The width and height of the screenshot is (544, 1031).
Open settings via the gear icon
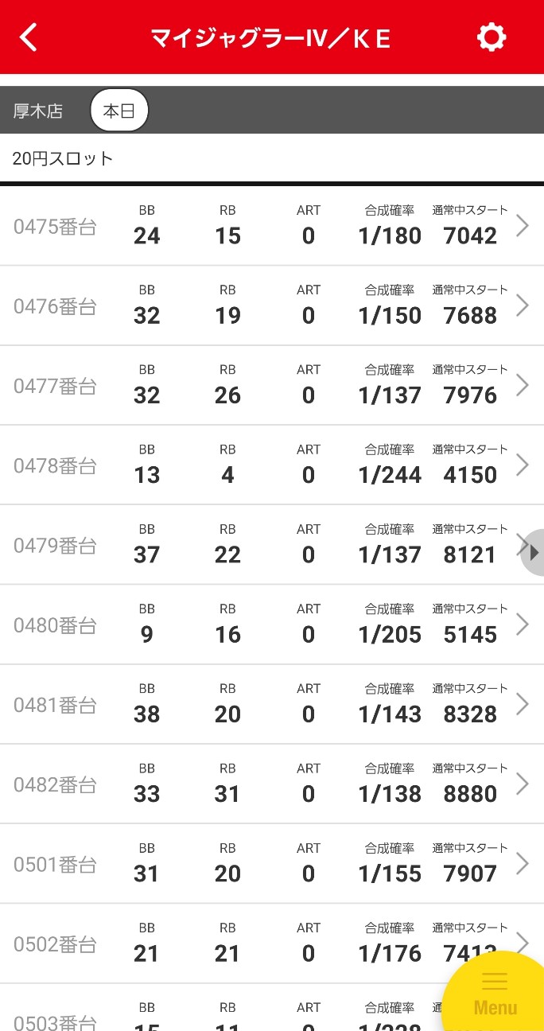[492, 37]
